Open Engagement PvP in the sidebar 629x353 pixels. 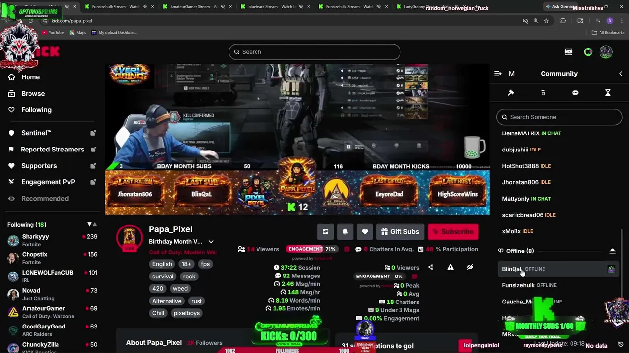(48, 182)
